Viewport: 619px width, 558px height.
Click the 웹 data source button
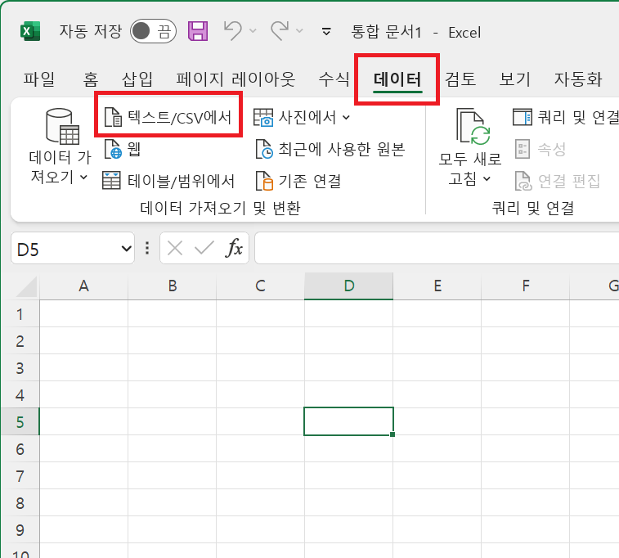123,149
